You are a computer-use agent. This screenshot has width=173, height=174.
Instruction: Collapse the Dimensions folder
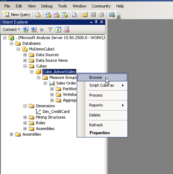point(25,106)
